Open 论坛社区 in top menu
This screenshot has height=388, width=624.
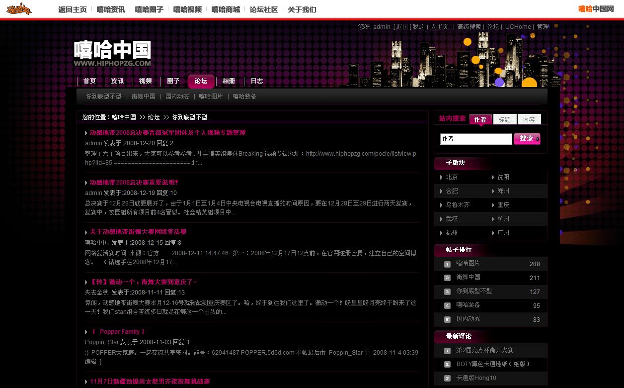(264, 9)
